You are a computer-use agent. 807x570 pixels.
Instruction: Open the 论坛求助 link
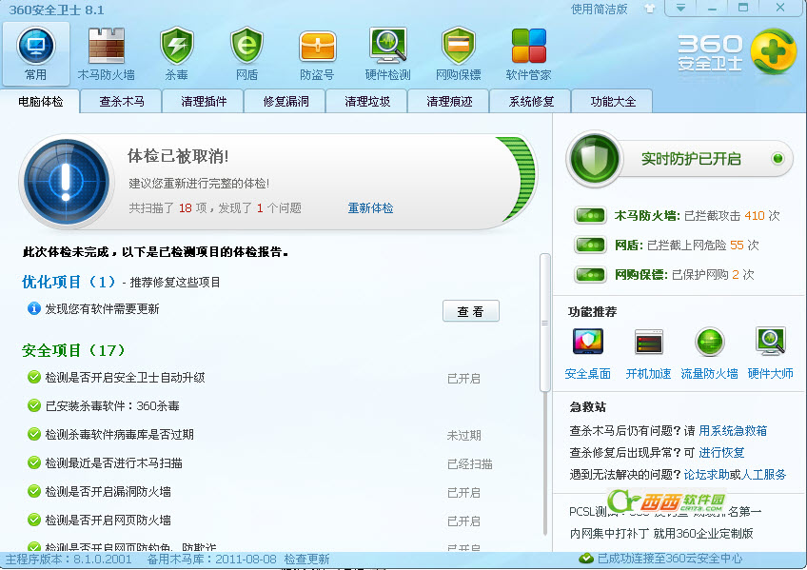click(706, 474)
